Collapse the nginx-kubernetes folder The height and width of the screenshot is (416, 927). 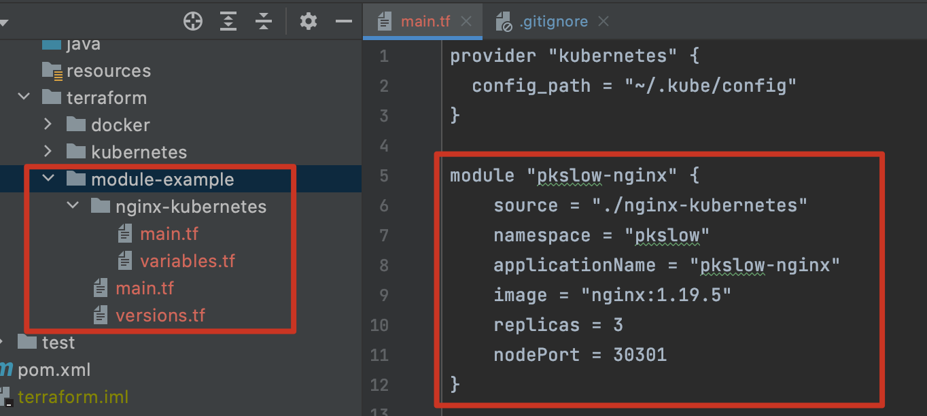click(73, 206)
